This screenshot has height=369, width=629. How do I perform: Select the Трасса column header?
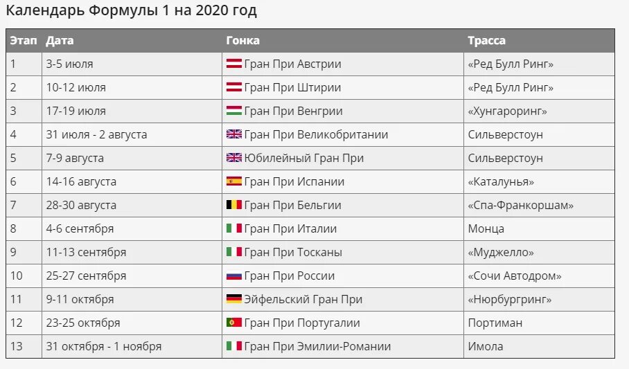coord(486,41)
